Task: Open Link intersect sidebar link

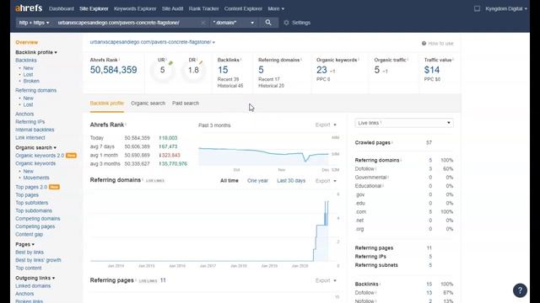Action: (30, 138)
